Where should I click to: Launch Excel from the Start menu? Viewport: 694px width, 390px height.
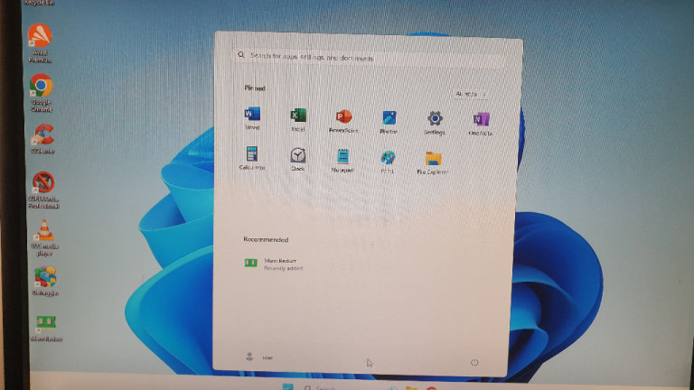[297, 116]
